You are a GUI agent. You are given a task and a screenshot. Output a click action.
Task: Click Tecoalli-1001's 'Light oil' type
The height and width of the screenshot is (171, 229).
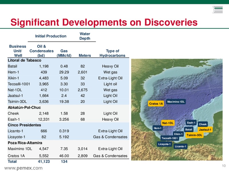tap(110, 84)
